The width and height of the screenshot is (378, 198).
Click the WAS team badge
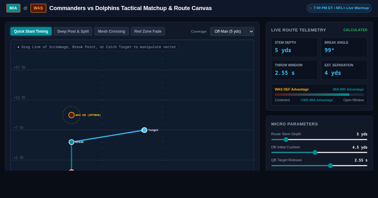coord(38,8)
